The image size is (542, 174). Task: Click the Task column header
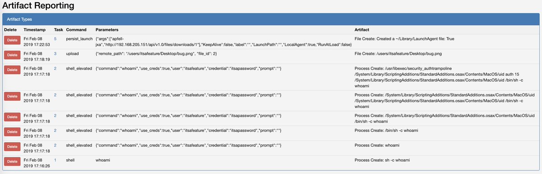(x=58, y=30)
